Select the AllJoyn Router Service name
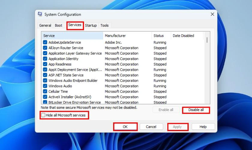Image resolution: width=252 pixels, height=150 pixels. pyautogui.click(x=66, y=48)
